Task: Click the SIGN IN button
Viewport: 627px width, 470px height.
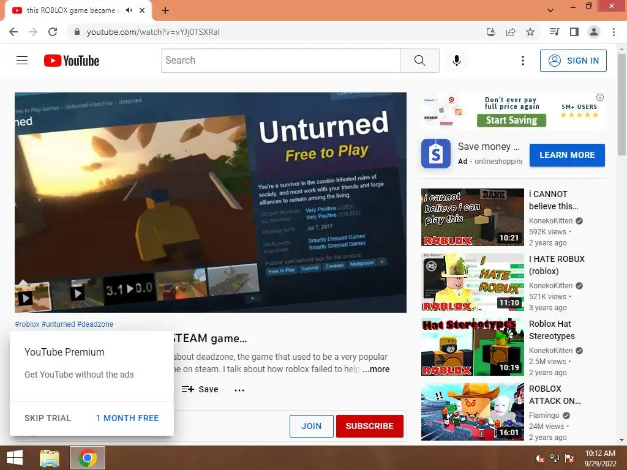Action: [573, 61]
